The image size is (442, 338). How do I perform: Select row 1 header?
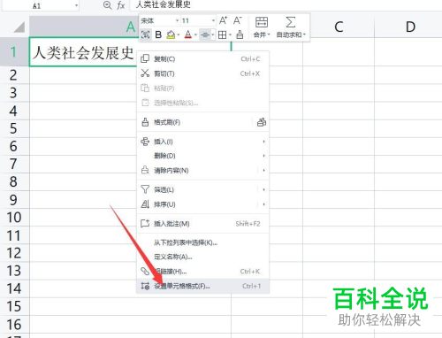(14, 52)
